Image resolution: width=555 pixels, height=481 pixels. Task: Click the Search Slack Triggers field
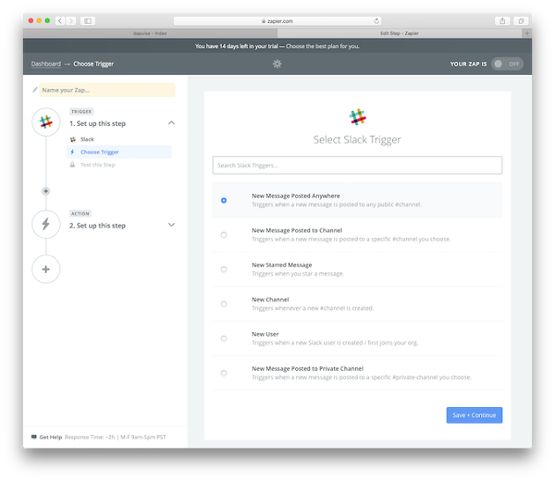(357, 166)
